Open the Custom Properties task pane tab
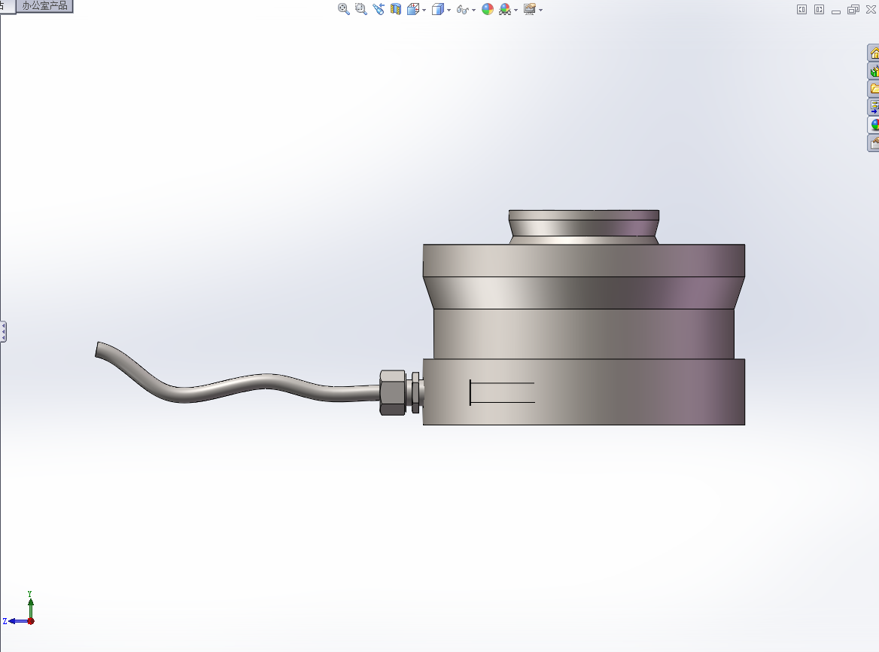Screen dimensions: 879x652 point(874,143)
